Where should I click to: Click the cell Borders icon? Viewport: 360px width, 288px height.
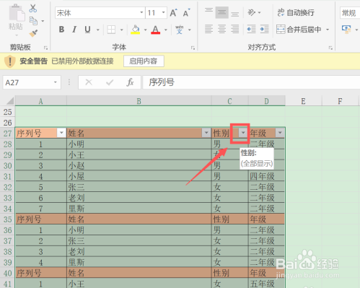pos(111,30)
